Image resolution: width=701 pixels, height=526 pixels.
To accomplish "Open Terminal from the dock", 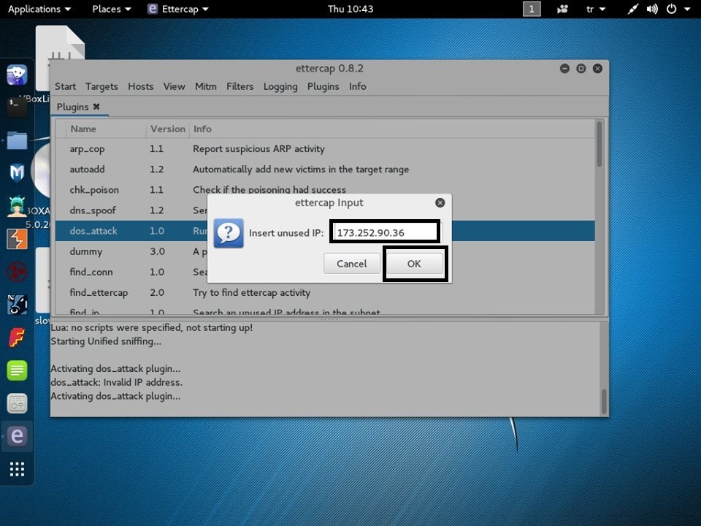I will click(17, 107).
